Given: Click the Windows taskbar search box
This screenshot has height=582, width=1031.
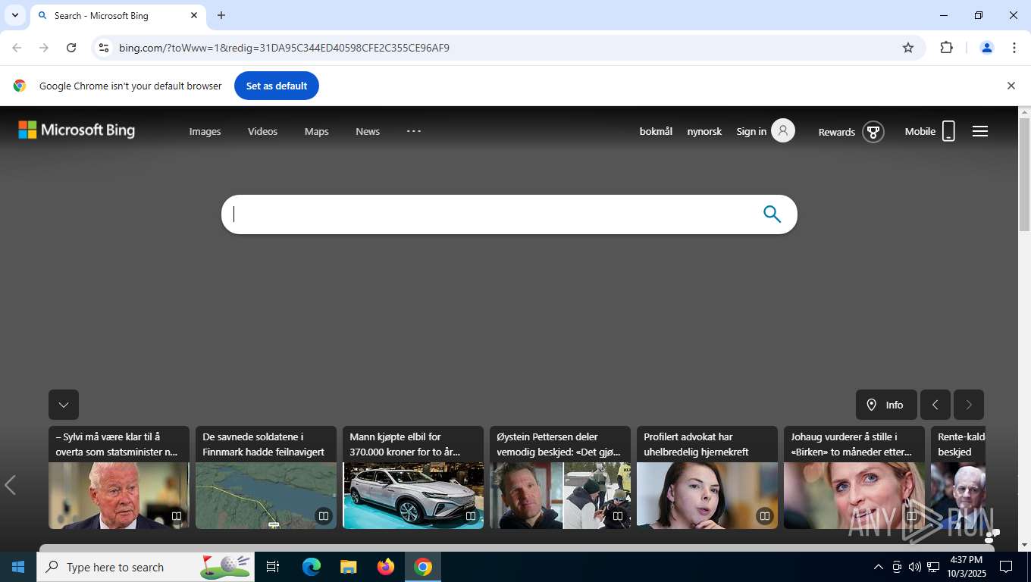Looking at the screenshot, I should 146,567.
